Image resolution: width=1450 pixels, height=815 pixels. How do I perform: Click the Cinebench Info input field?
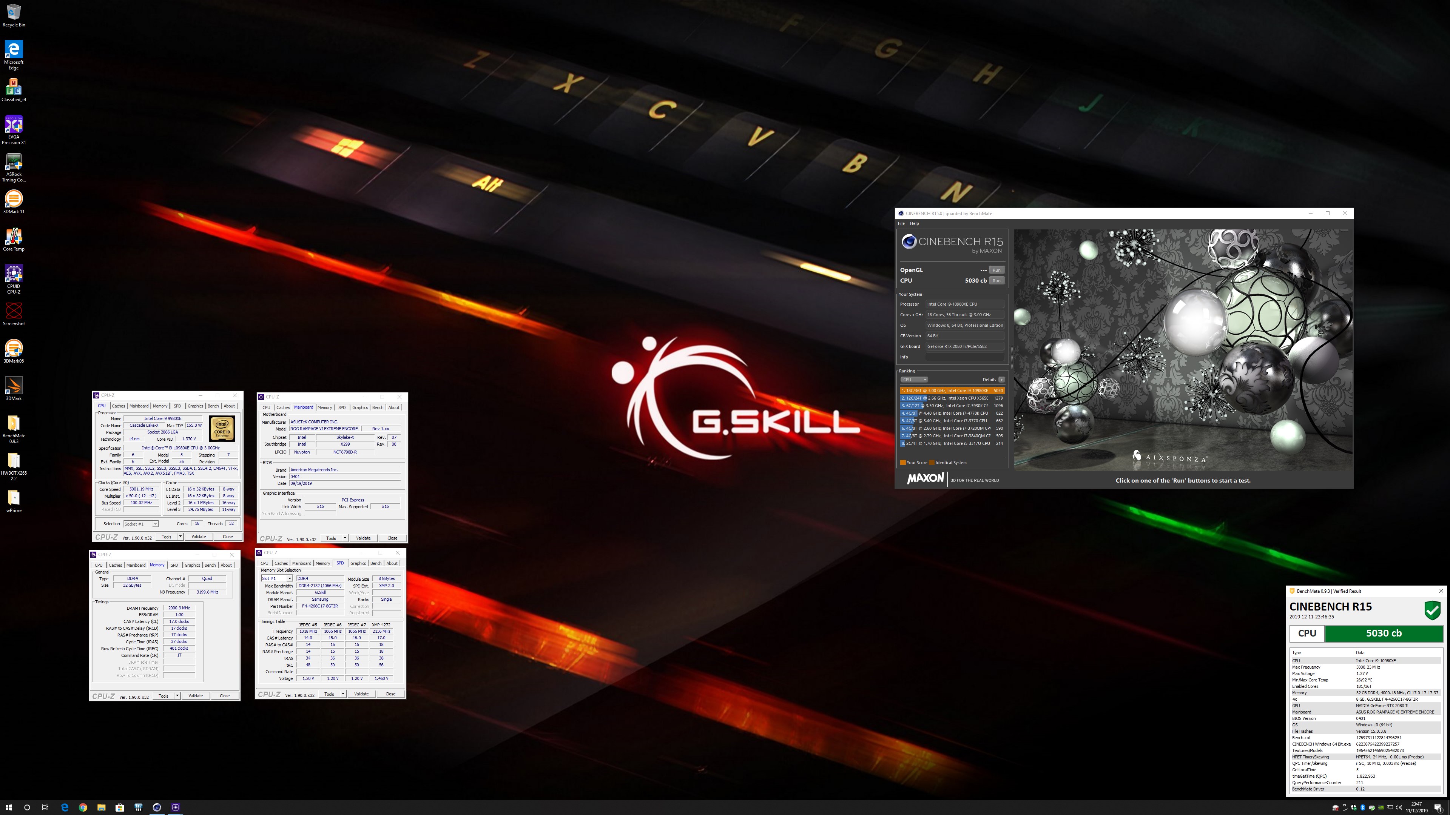click(965, 357)
